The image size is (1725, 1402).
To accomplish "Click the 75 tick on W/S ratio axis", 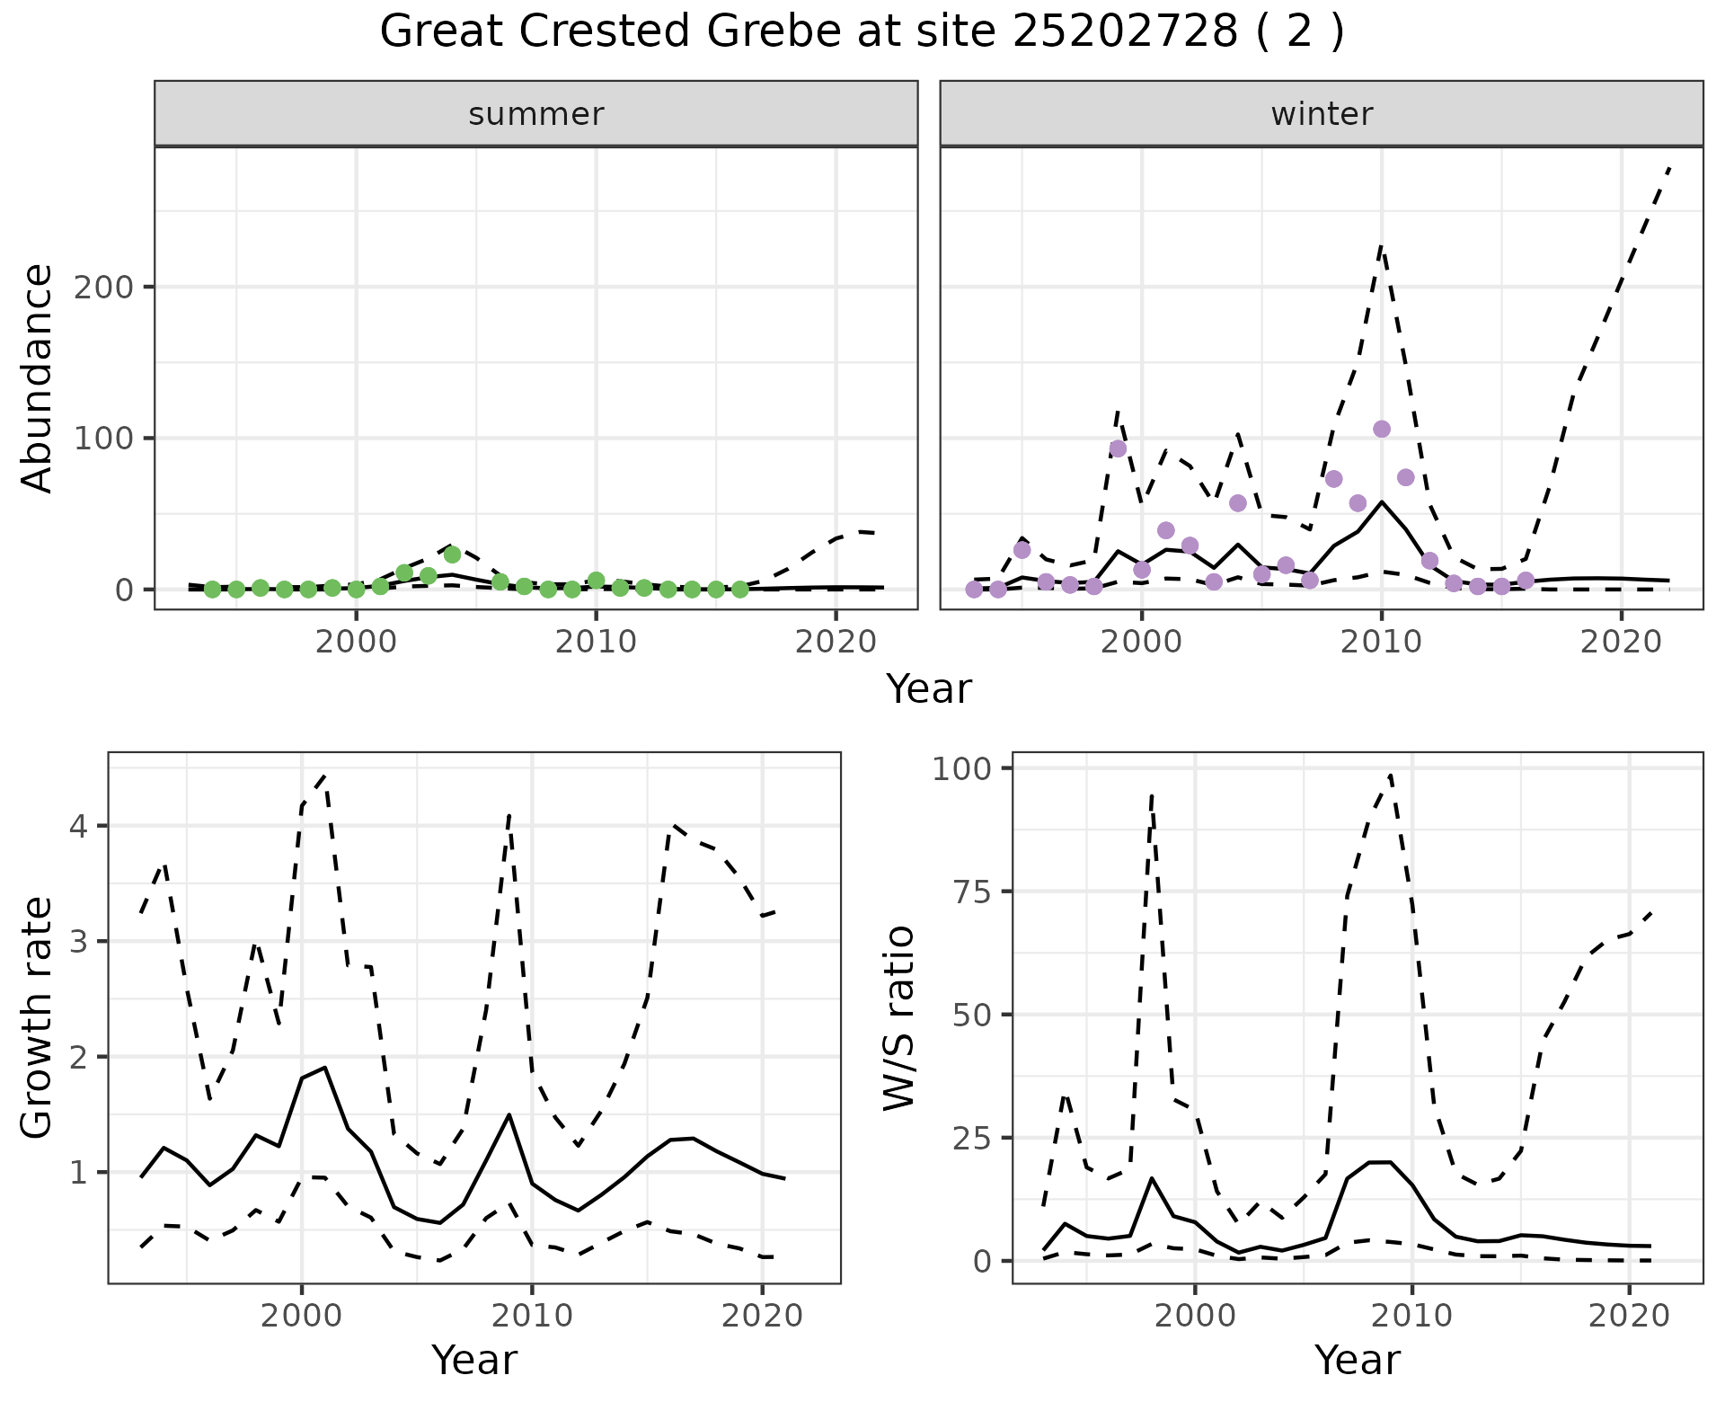I will 970,892.
